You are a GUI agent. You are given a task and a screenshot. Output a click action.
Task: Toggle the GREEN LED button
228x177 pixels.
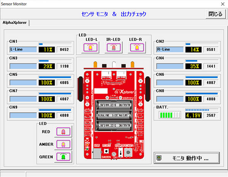click(63, 156)
